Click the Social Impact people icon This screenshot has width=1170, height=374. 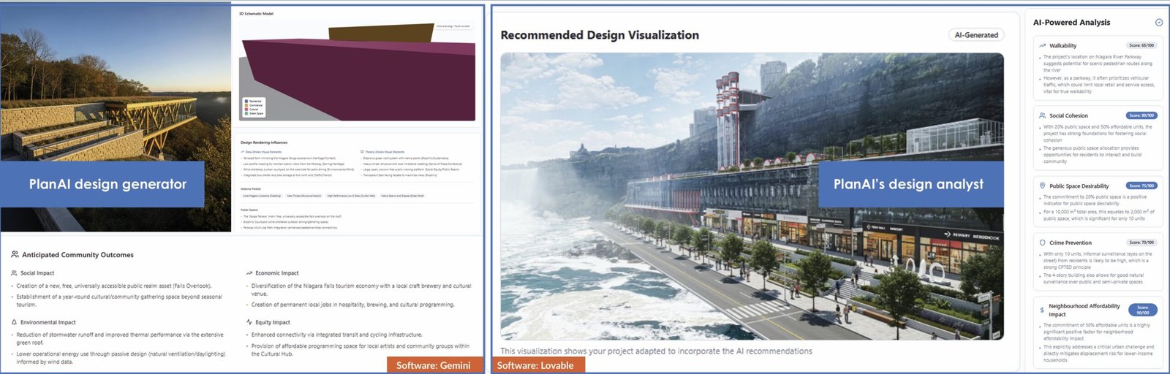[14, 273]
